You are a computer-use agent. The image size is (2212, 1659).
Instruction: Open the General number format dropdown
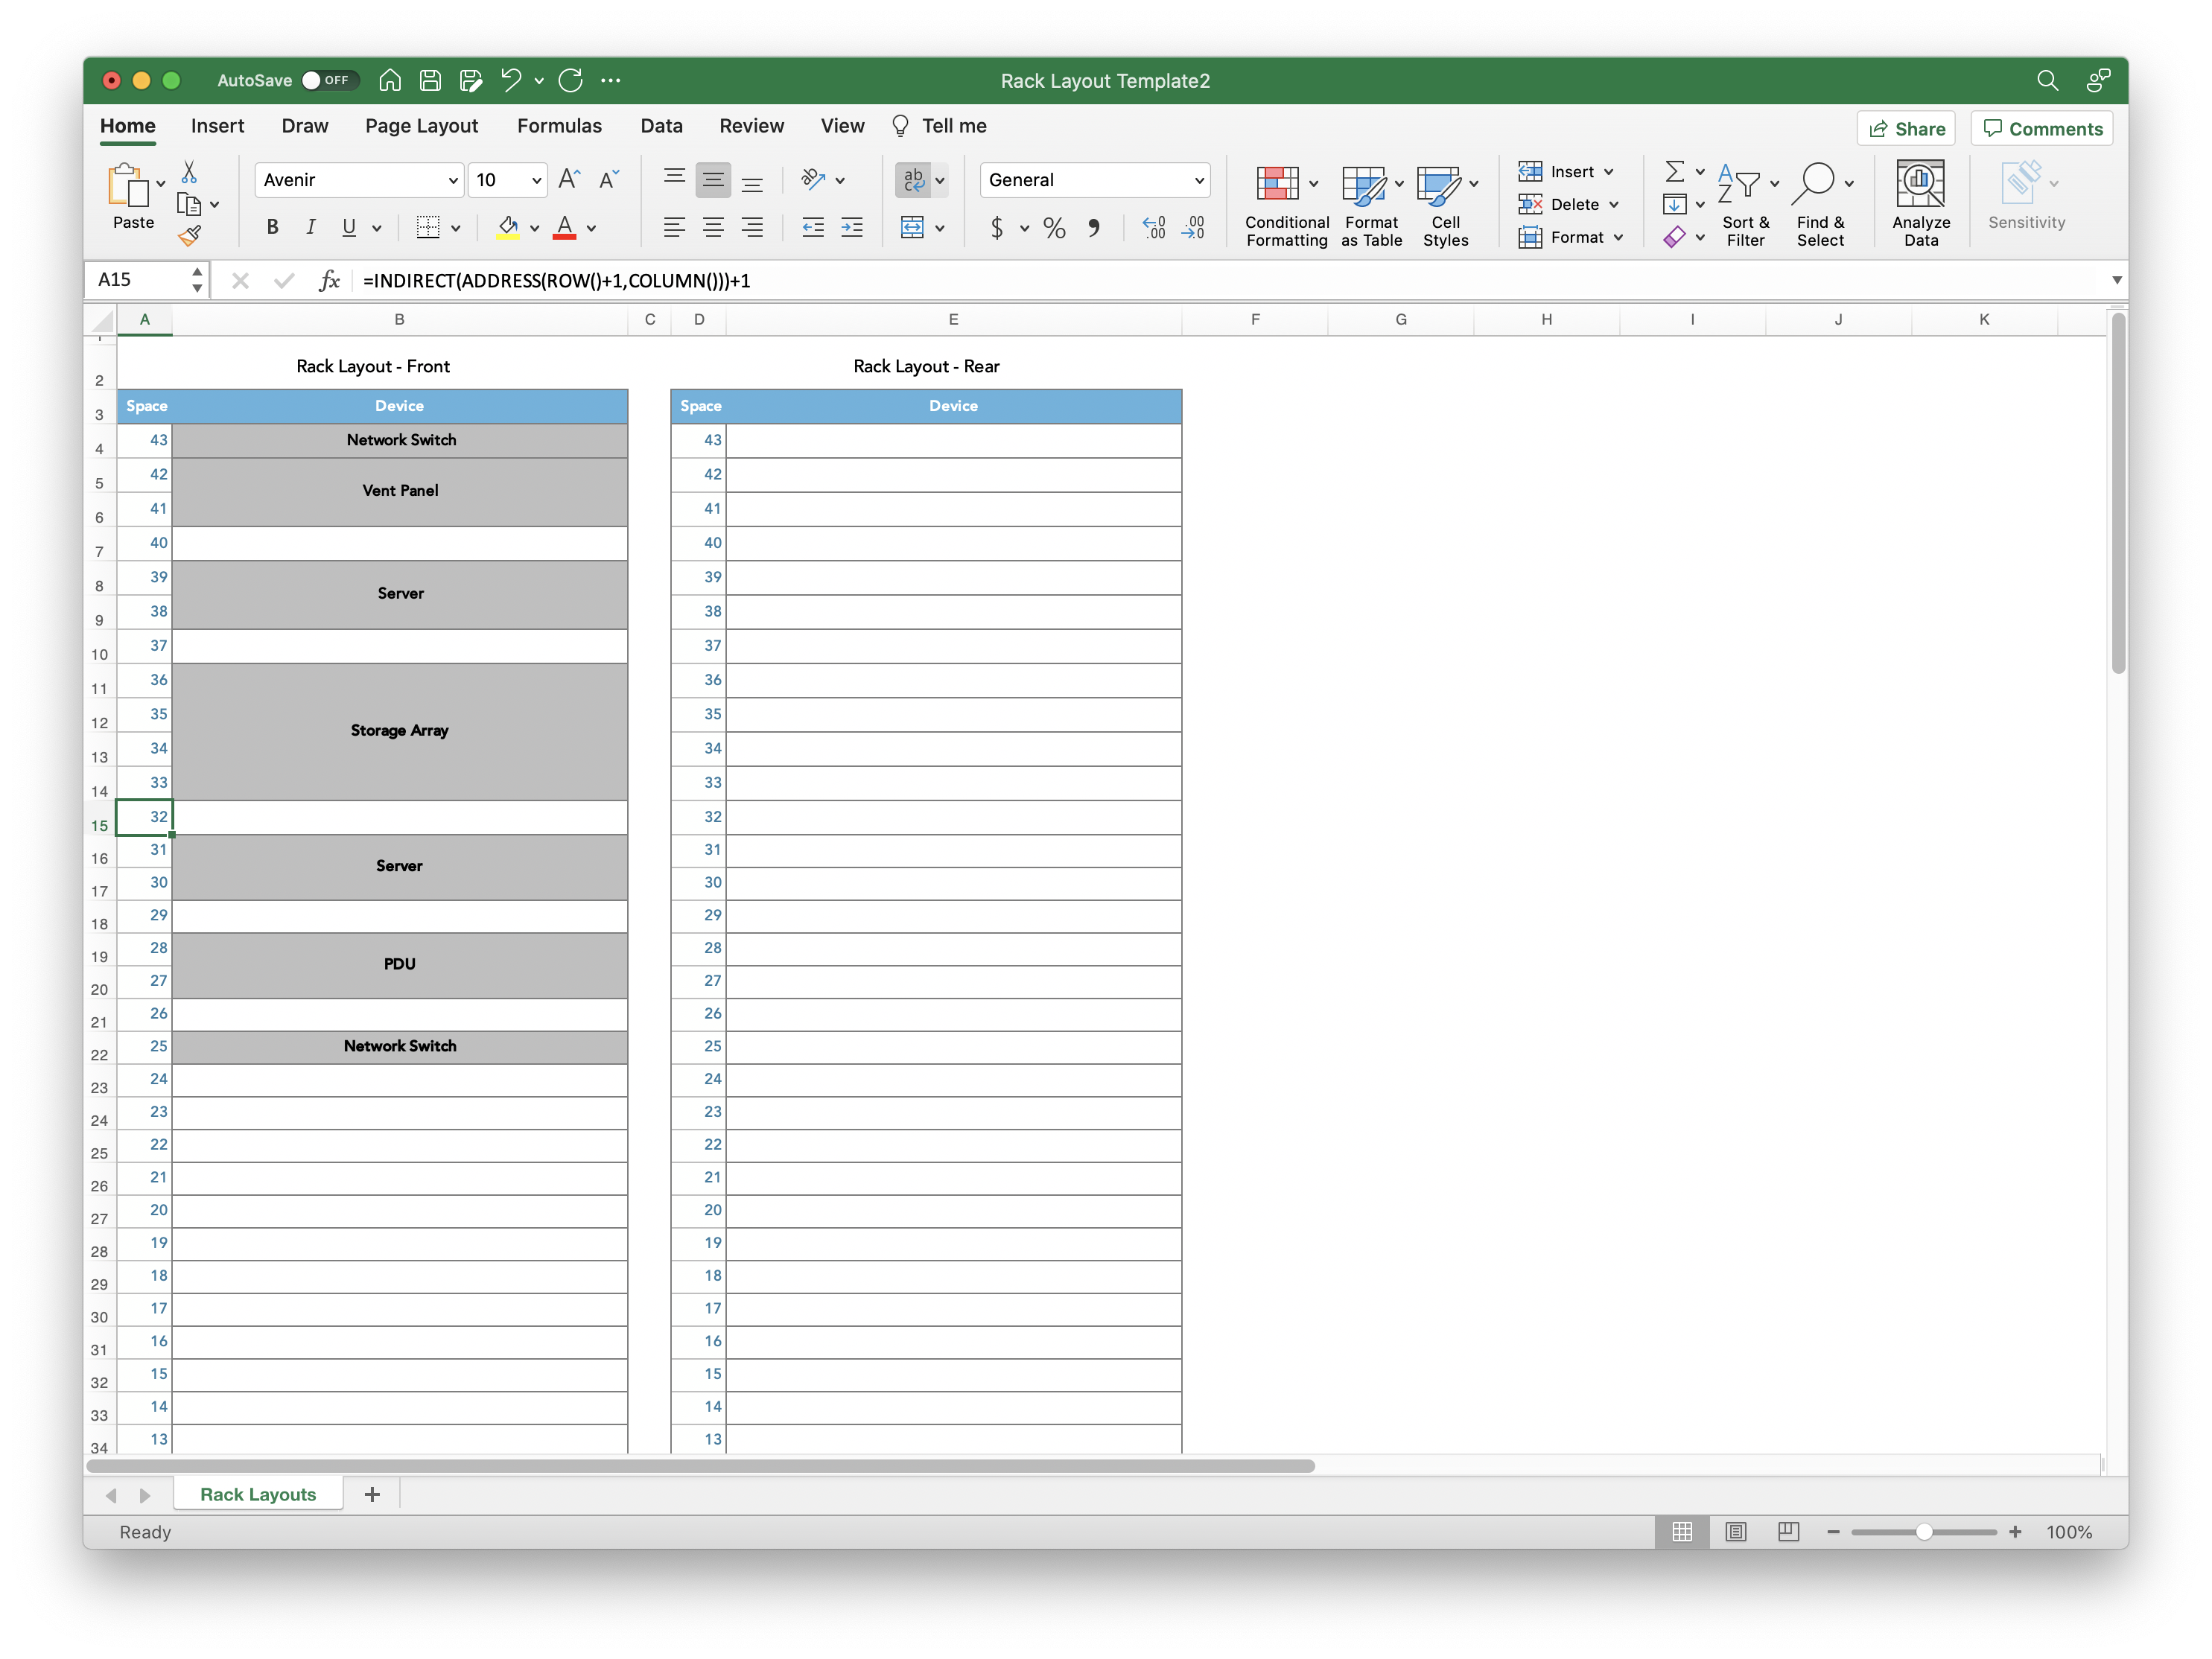click(1198, 180)
